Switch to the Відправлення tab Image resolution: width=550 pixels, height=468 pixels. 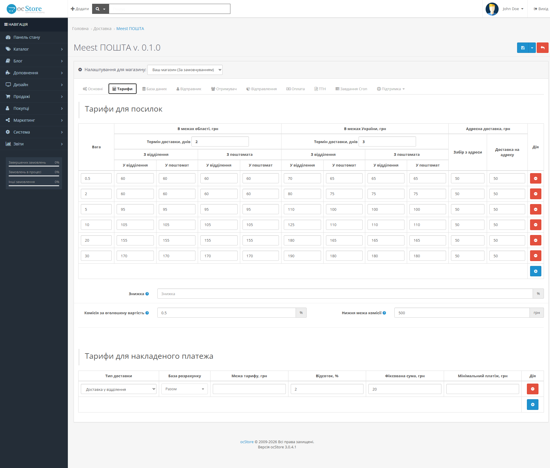point(262,89)
